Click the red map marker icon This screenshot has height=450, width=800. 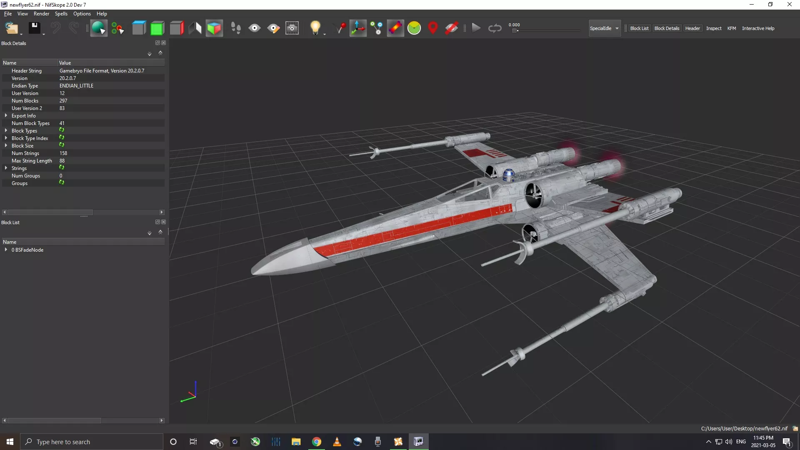click(433, 28)
